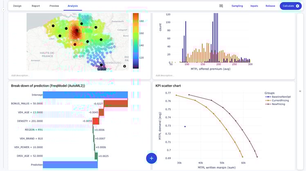
Task: Collapse the left sidebar chevron
Action: [x=3, y=9]
